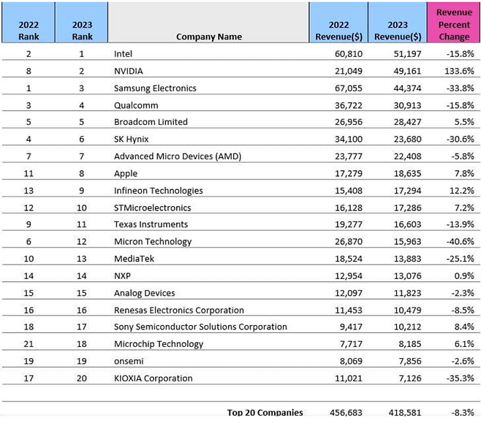Screen dimensions: 481x423
Task: Select the Micron Technology cell
Action: (x=153, y=242)
